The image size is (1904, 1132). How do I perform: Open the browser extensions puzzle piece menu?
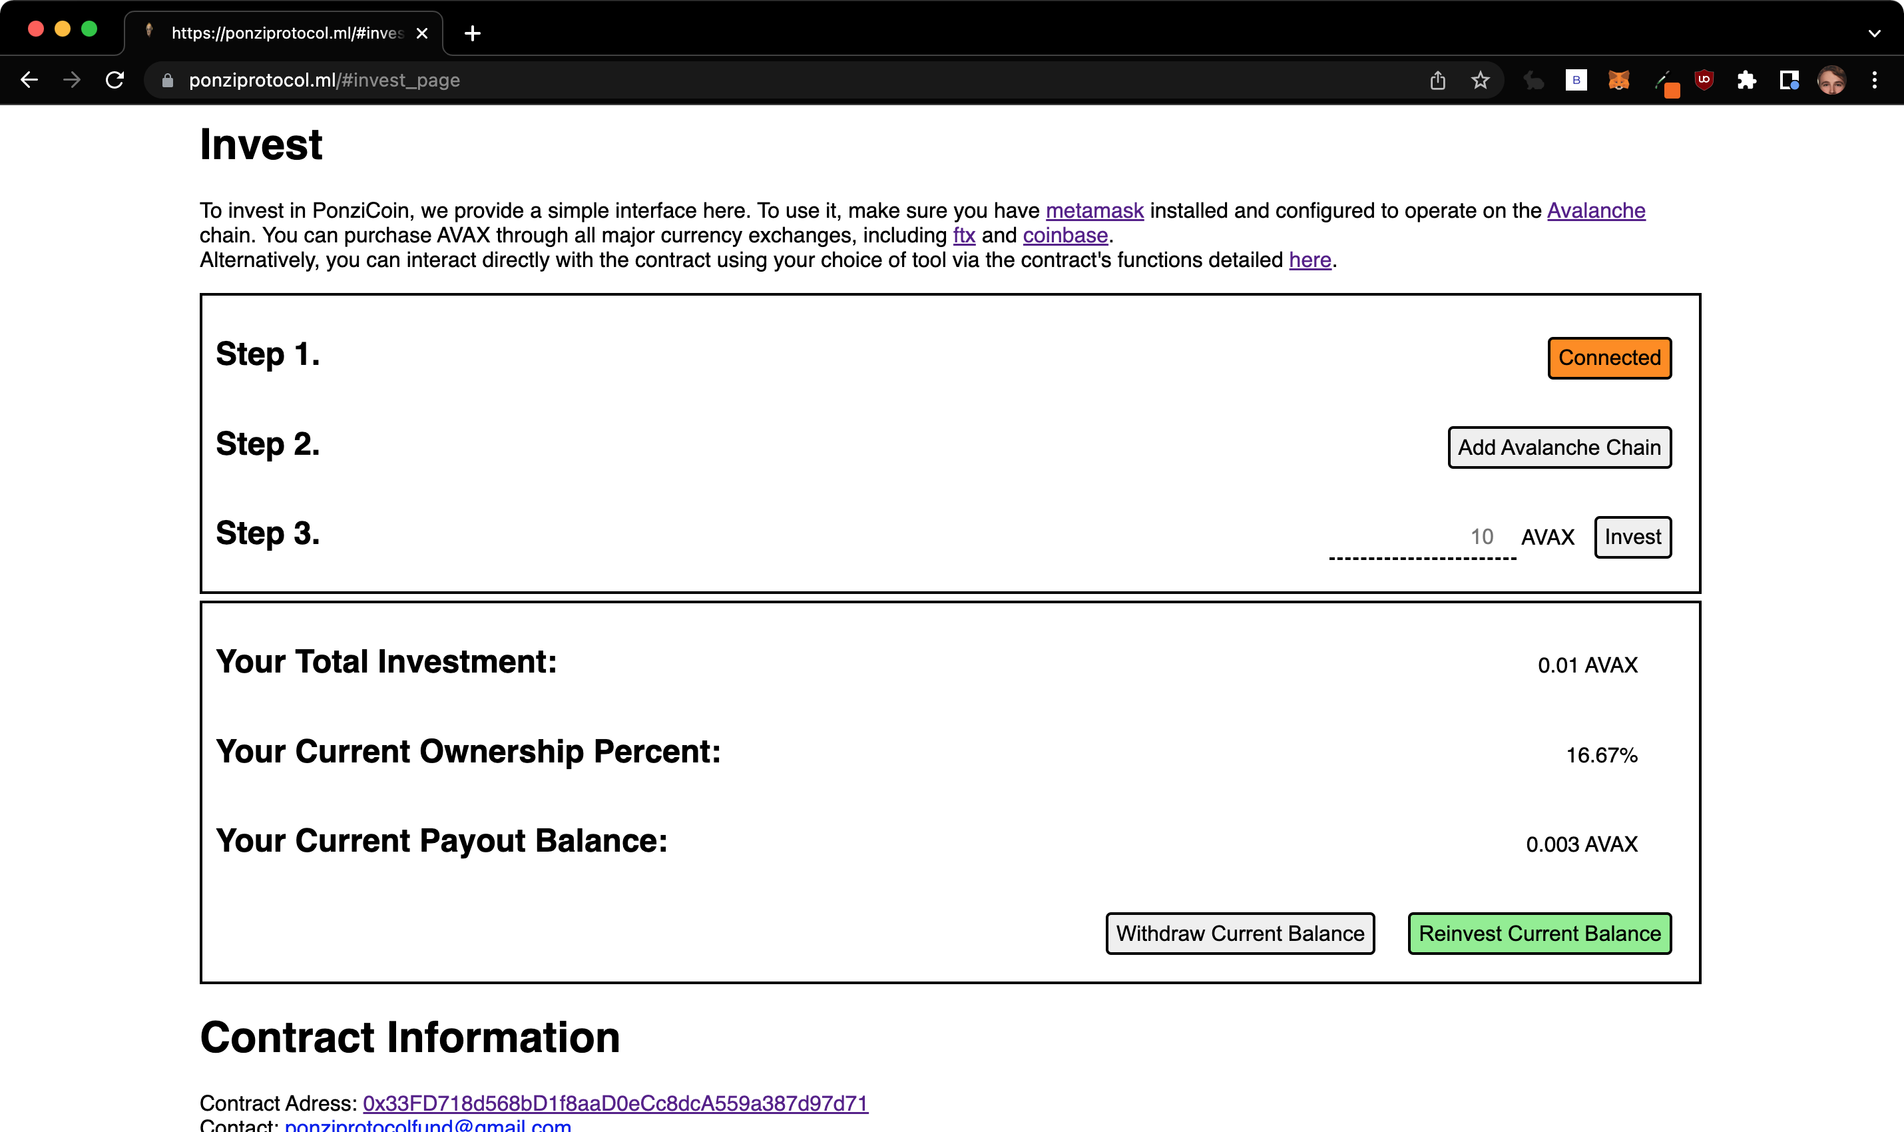tap(1746, 79)
